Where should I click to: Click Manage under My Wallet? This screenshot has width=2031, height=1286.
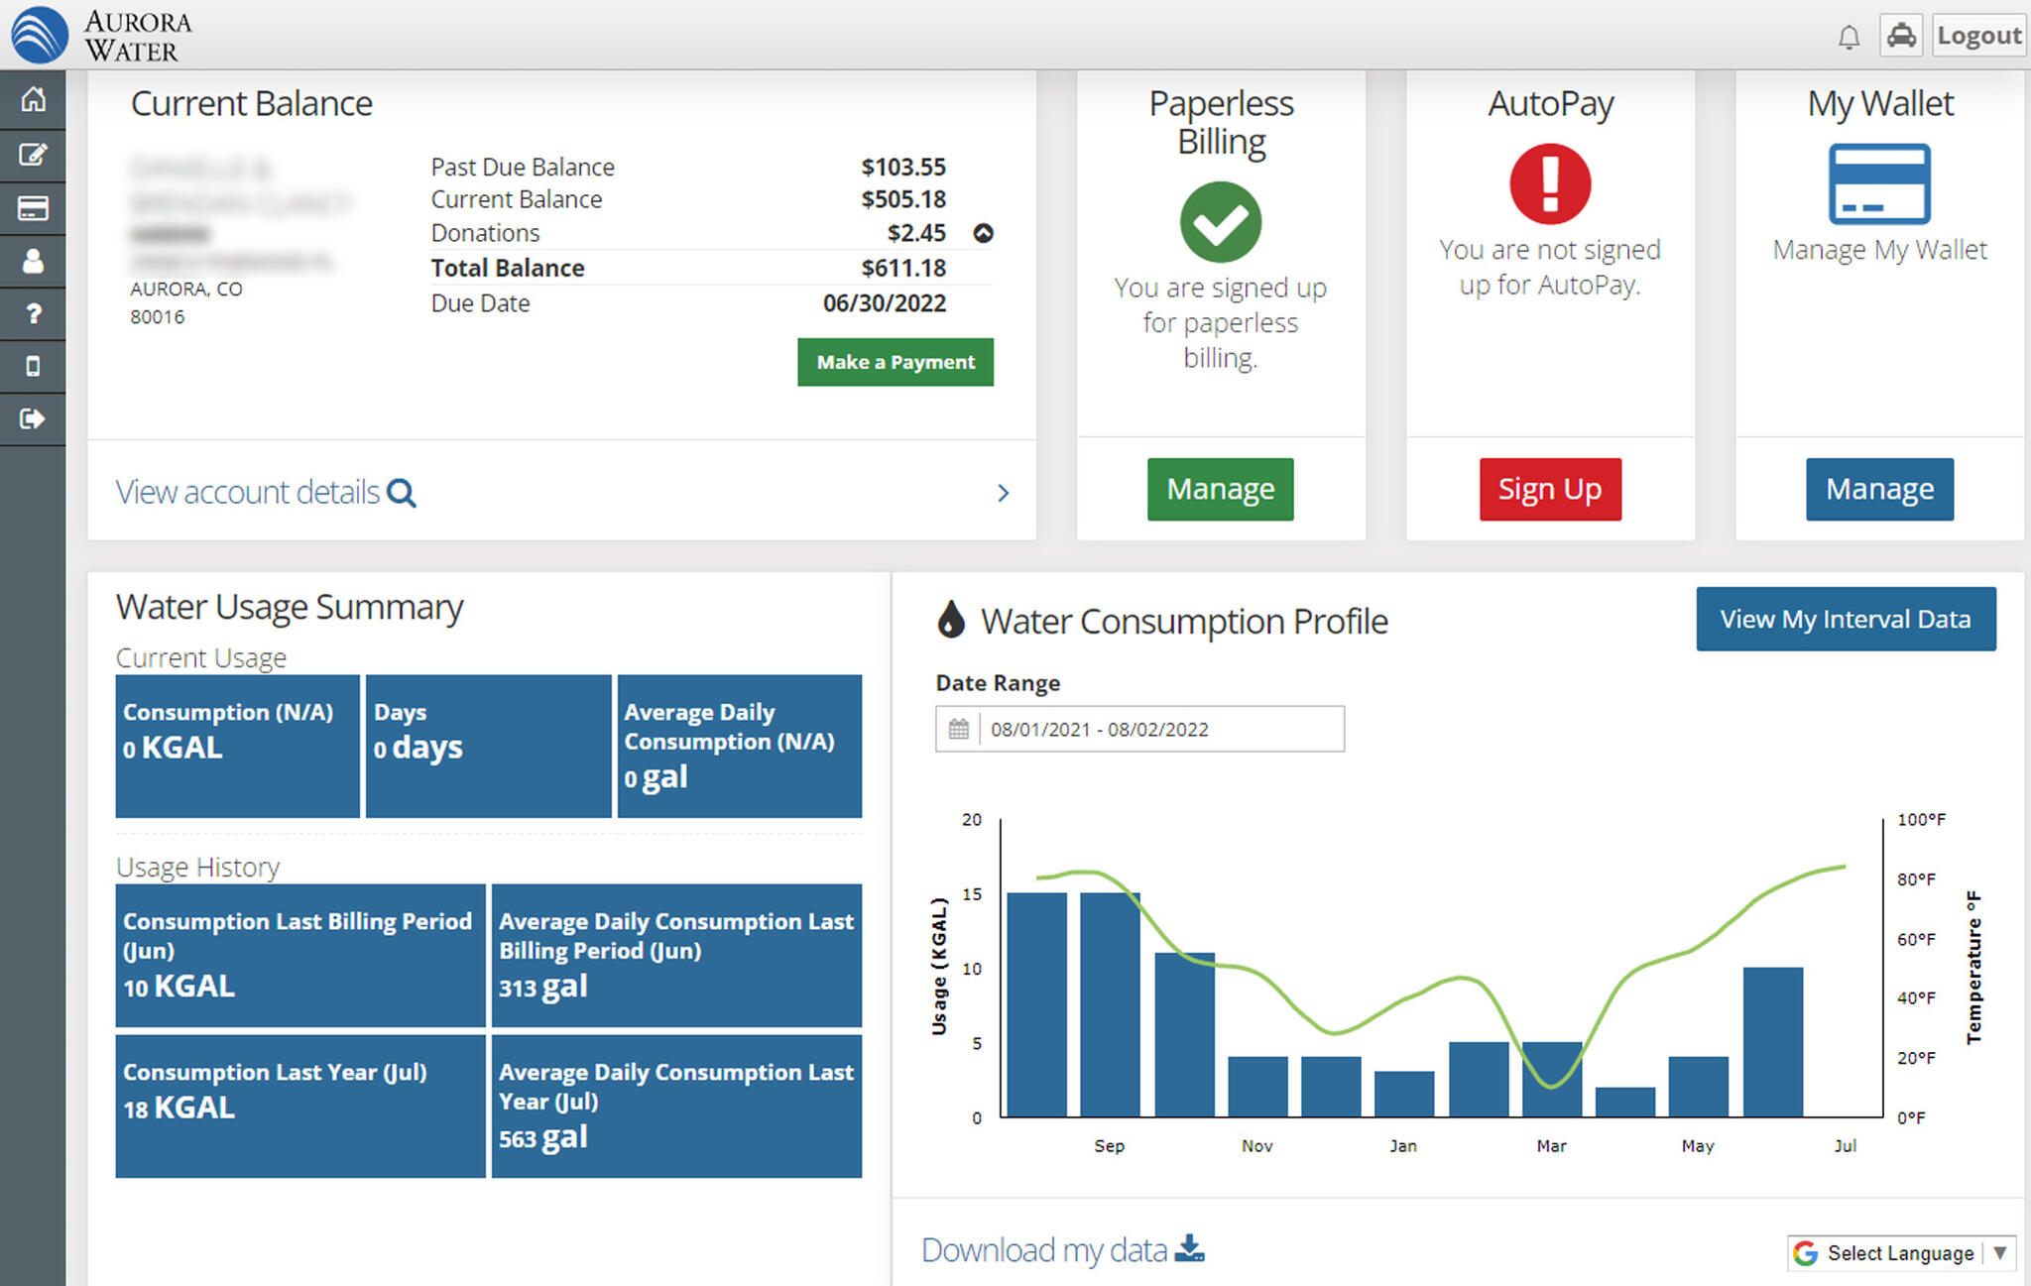(1879, 489)
